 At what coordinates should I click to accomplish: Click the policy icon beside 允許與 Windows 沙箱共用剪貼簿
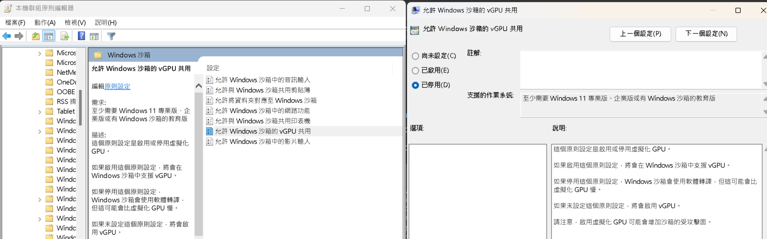(x=210, y=90)
